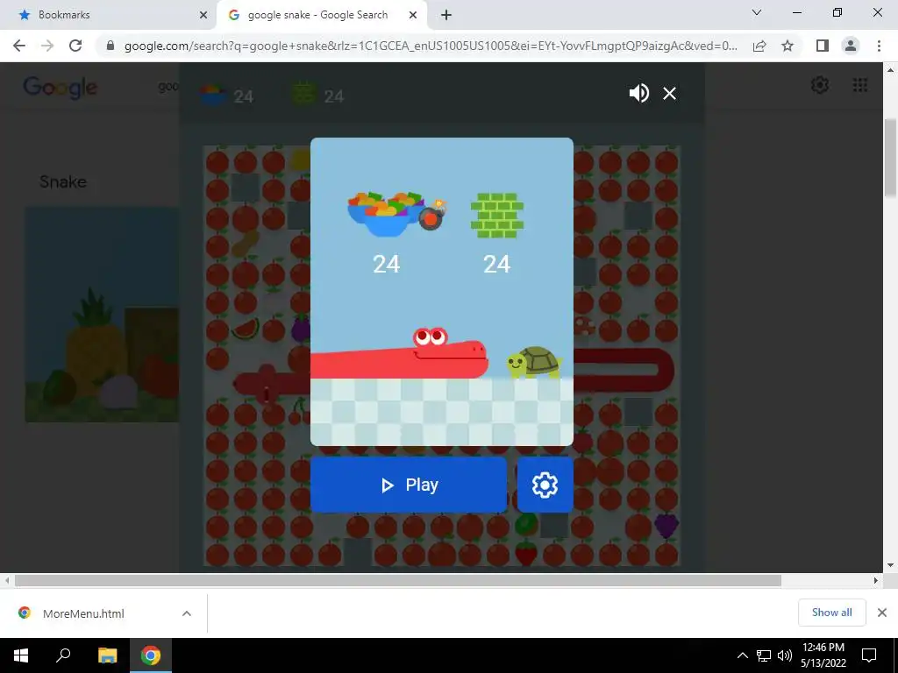Click the red snake character

[x=399, y=354]
